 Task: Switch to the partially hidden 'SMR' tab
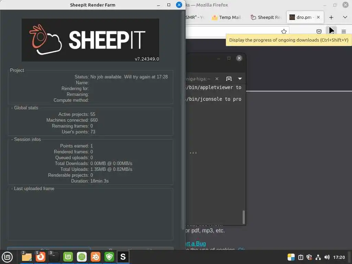(x=195, y=17)
